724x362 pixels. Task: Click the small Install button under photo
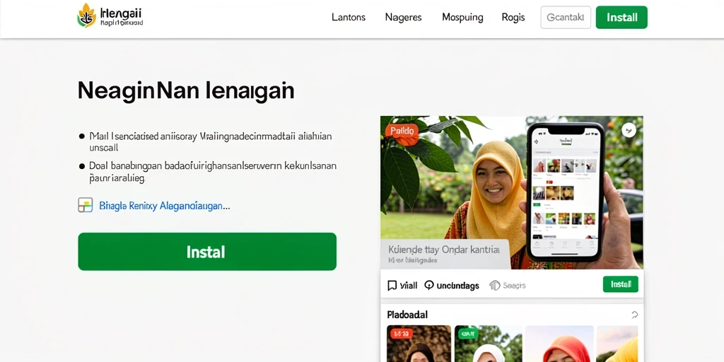pyautogui.click(x=621, y=284)
